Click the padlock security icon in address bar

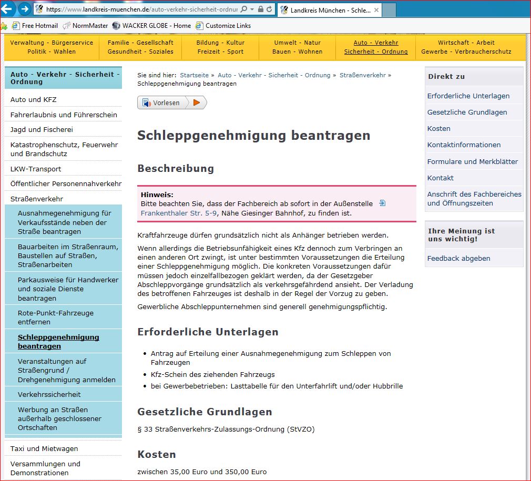260,9
